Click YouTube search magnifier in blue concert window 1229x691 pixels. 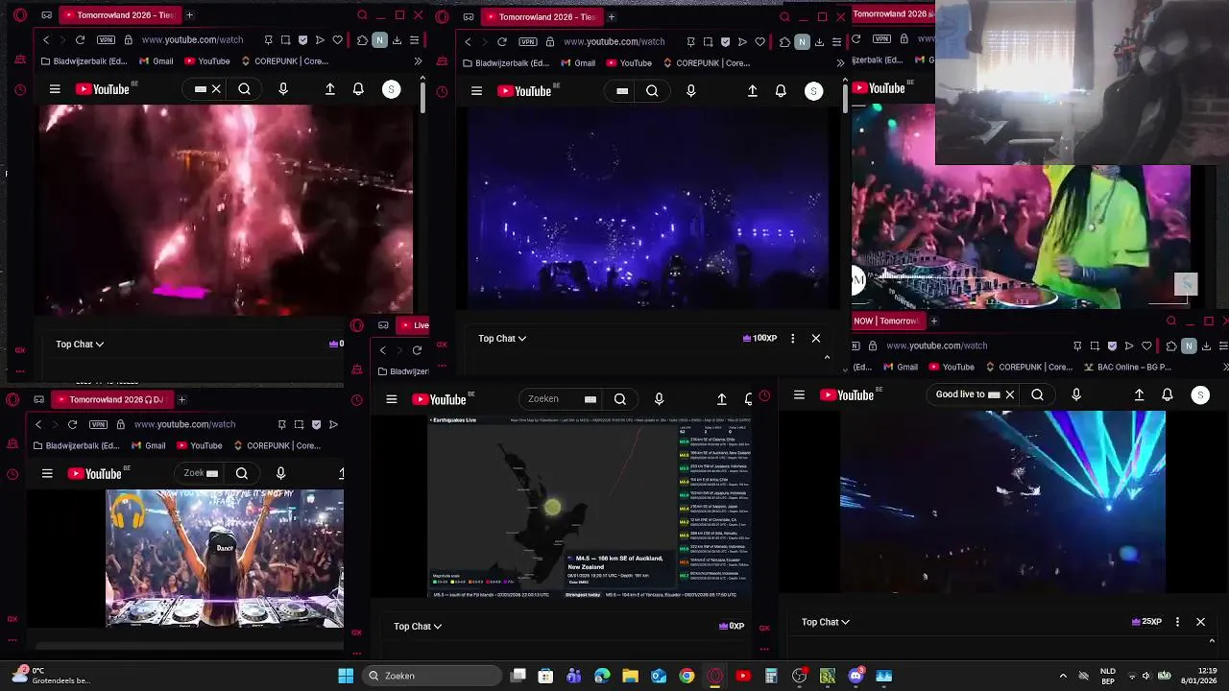pyautogui.click(x=653, y=91)
